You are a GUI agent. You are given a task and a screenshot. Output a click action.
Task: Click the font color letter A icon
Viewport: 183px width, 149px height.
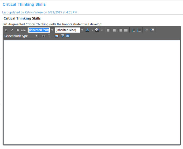click(x=87, y=30)
